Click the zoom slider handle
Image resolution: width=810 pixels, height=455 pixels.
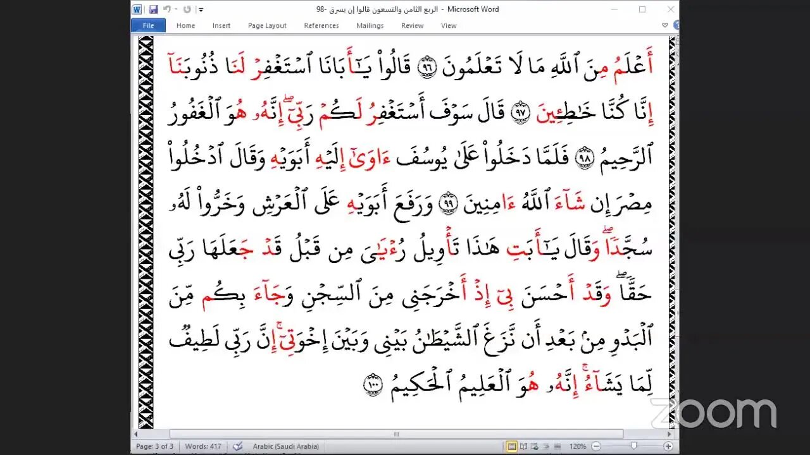click(x=634, y=446)
